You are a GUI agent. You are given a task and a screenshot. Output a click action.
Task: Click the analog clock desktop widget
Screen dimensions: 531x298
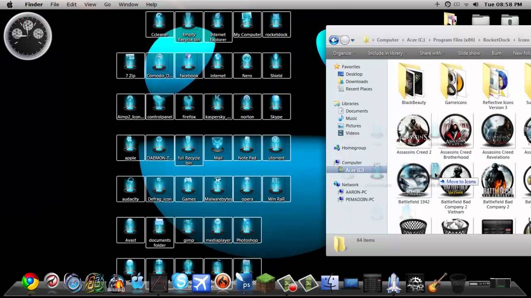28,36
